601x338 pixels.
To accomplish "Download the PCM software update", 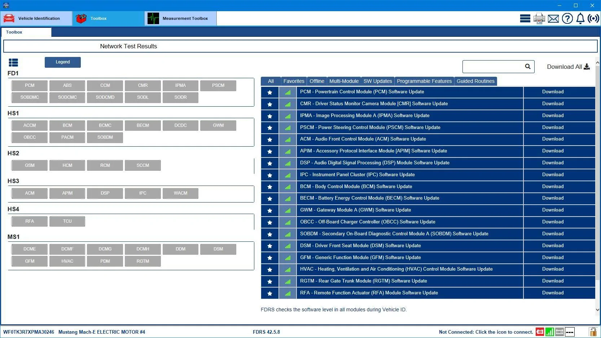I will pos(553,92).
